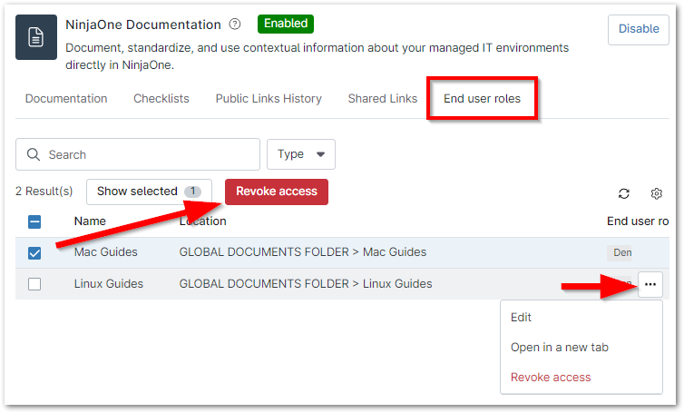Toggle the select-all header checkbox

click(x=34, y=221)
